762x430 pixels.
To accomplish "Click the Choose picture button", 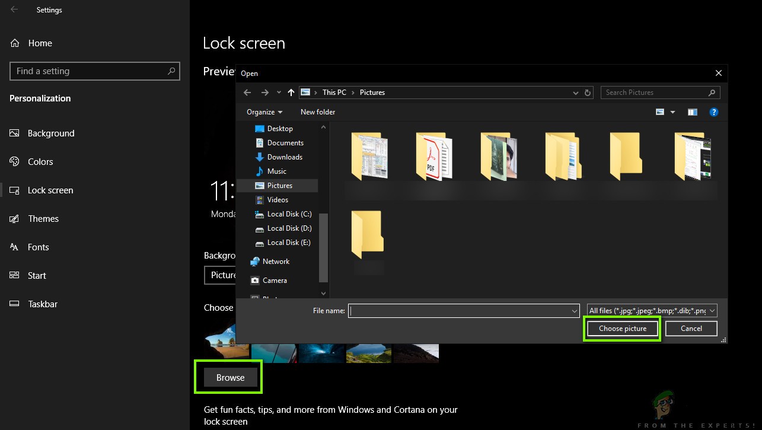I will pyautogui.click(x=622, y=328).
